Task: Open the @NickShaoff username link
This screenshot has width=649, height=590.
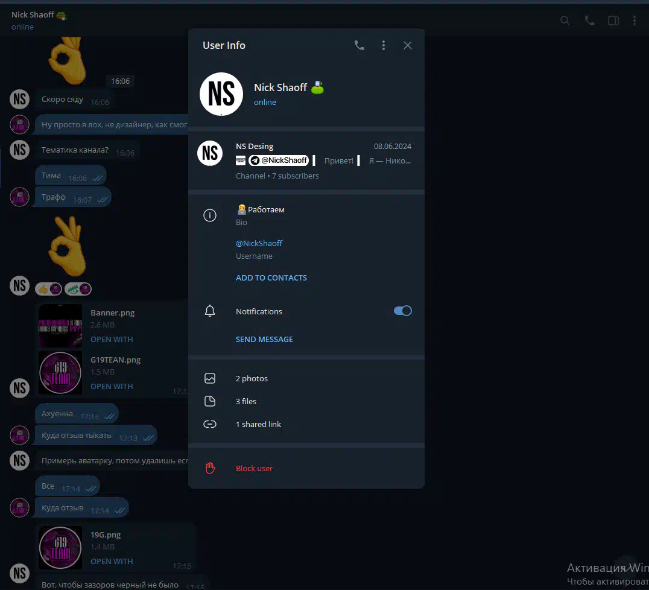Action: pos(259,243)
